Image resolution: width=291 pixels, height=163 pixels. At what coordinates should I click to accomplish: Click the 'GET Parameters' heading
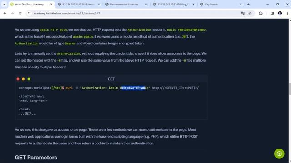(36, 158)
